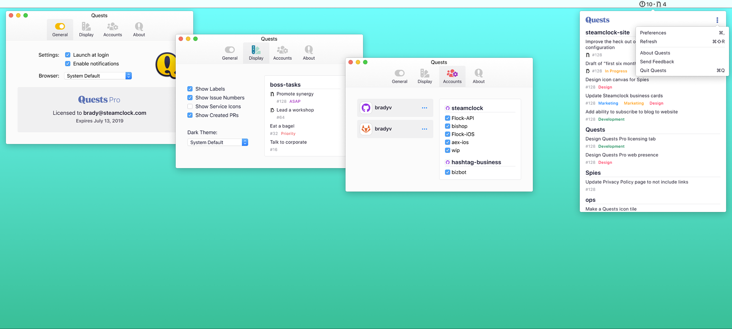Open the Dark Theme dropdown
This screenshot has height=329, width=732.
(x=218, y=142)
